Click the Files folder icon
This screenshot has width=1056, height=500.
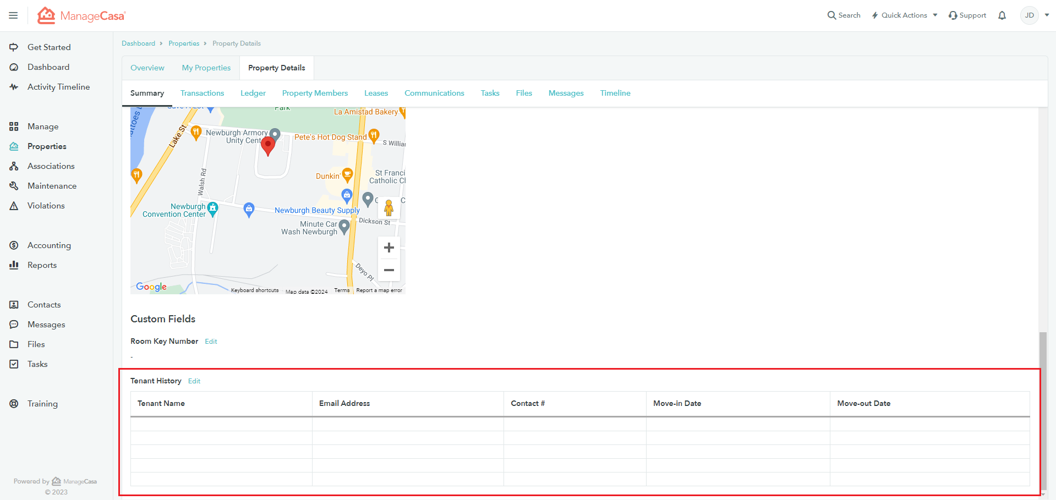point(14,344)
